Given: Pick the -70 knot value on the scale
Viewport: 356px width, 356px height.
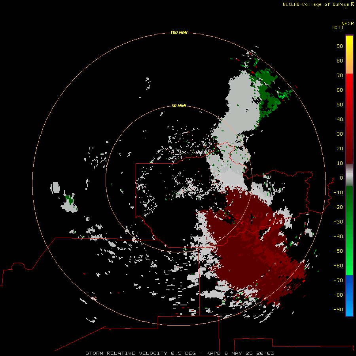Looking at the screenshot, I should [338, 280].
